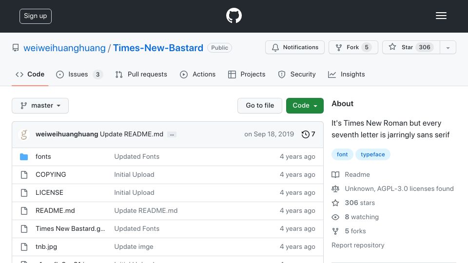Open the README.md file
This screenshot has width=468, height=263.
55,210
